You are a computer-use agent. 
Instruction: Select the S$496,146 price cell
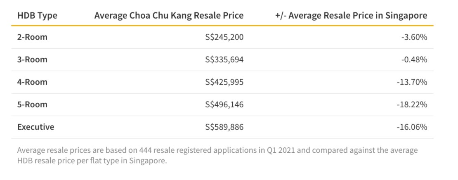tap(224, 104)
